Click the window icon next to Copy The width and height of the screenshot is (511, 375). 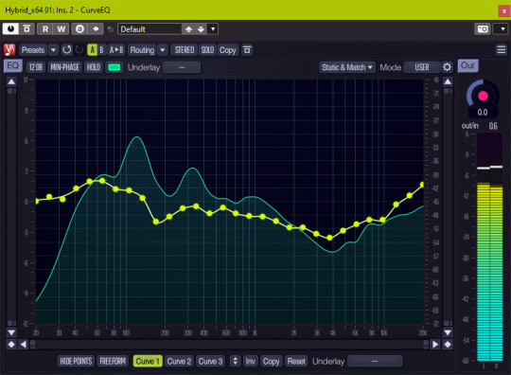point(247,50)
